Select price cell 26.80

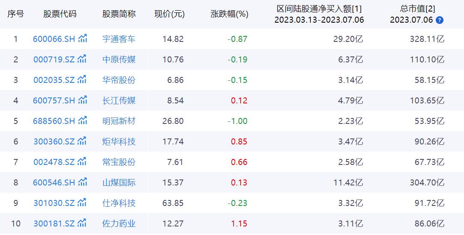coord(173,121)
